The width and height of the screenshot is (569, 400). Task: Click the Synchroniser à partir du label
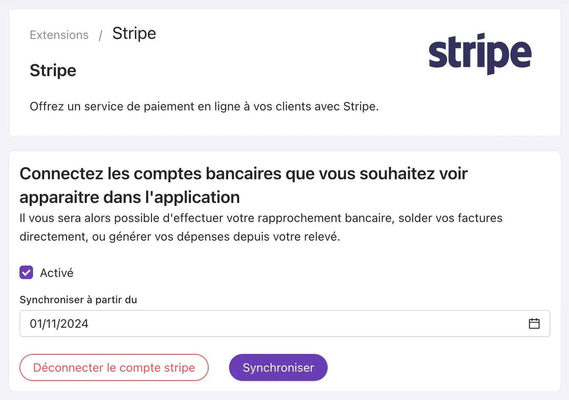(x=78, y=300)
